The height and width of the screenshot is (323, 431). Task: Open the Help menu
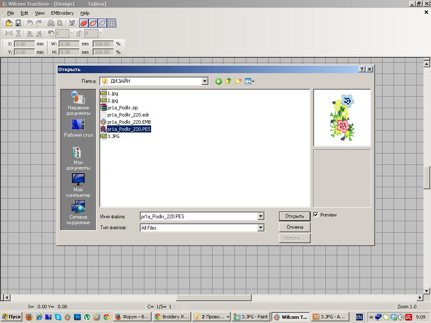pyautogui.click(x=85, y=13)
